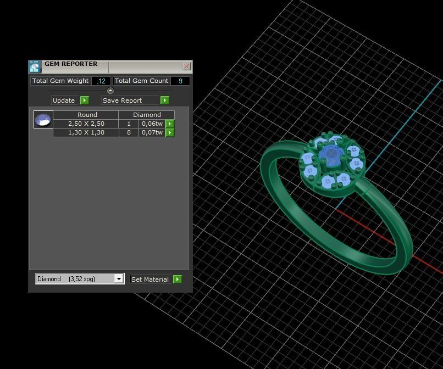Click the Set Material label
The image size is (443, 369).
(150, 279)
